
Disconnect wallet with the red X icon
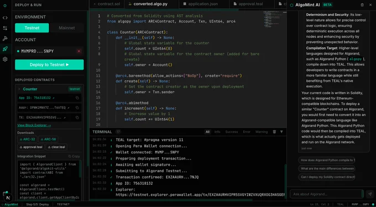(x=79, y=51)
